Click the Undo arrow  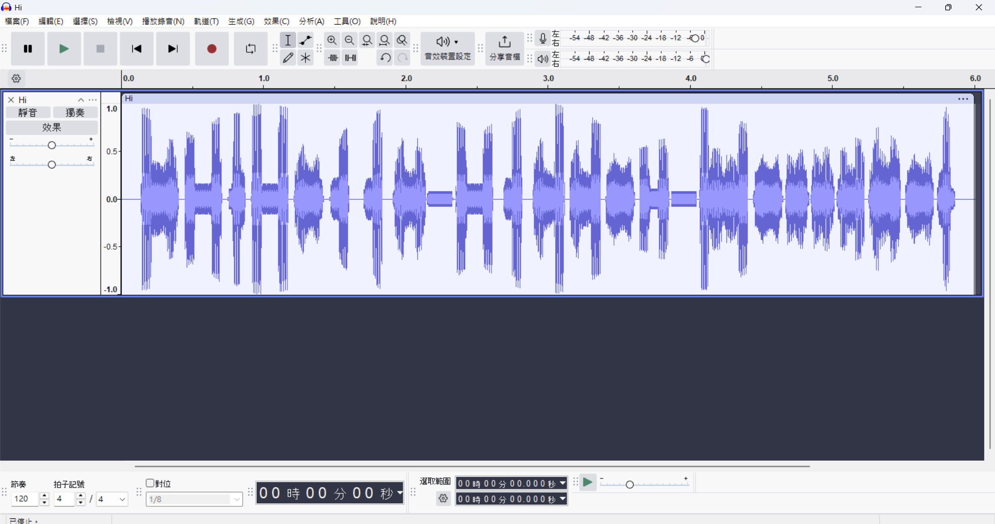click(385, 58)
